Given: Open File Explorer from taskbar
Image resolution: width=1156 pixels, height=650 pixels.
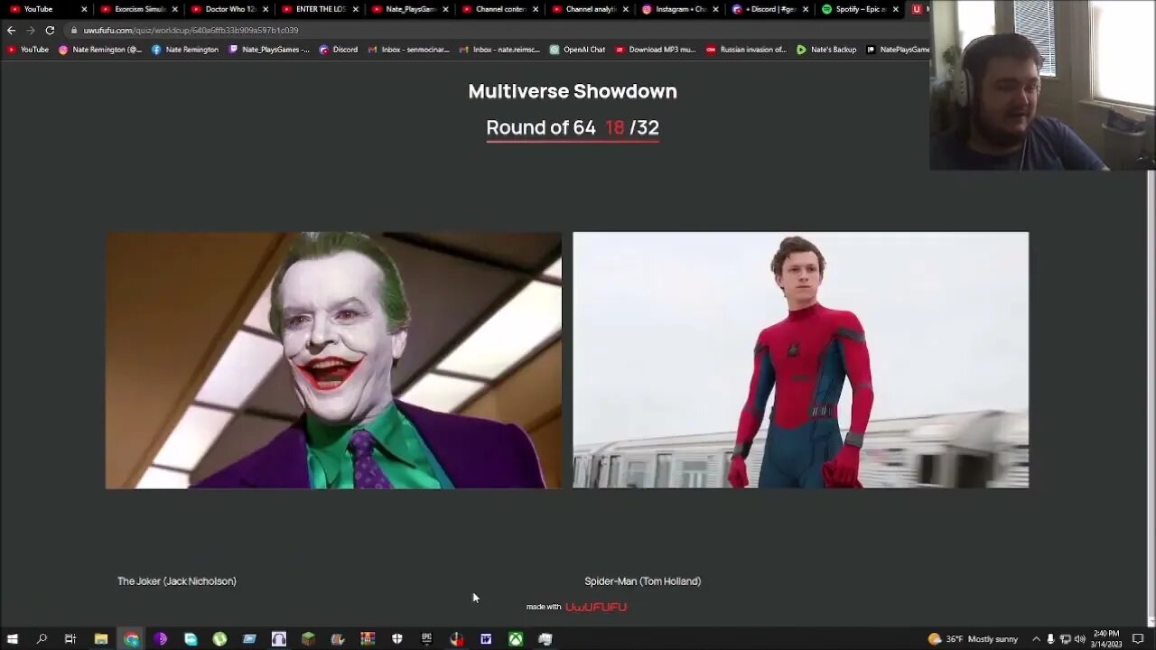Looking at the screenshot, I should 101,639.
